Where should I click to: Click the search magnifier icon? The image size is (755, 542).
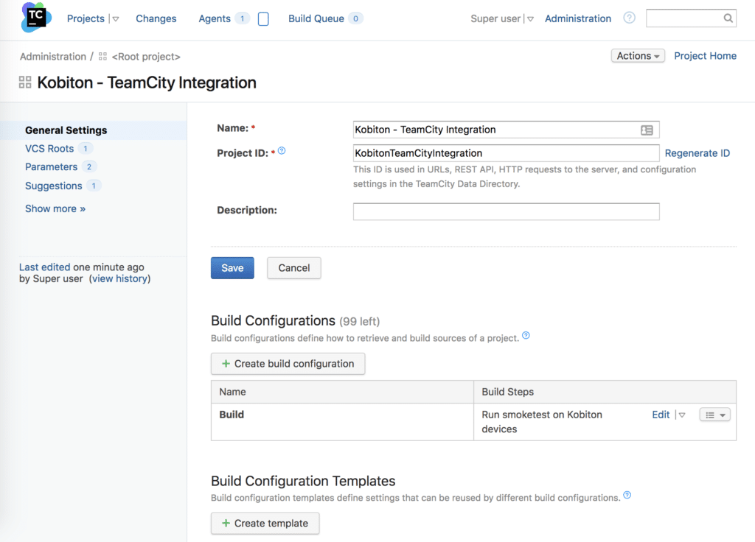728,18
